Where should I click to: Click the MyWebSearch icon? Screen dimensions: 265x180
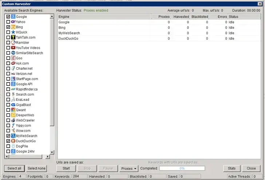(13, 136)
